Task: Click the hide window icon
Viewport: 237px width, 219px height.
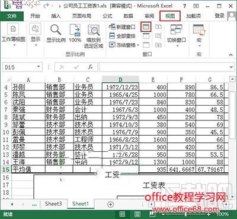Action: coord(146,36)
